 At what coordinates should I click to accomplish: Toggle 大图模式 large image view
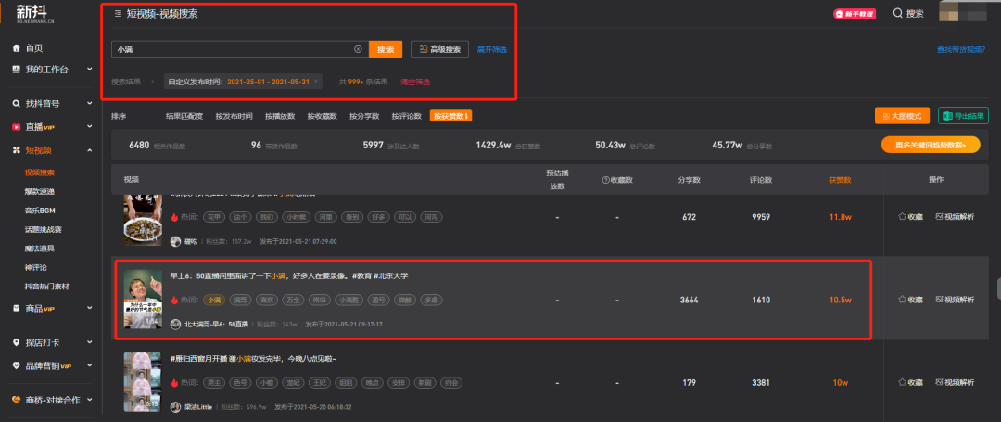pyautogui.click(x=902, y=116)
